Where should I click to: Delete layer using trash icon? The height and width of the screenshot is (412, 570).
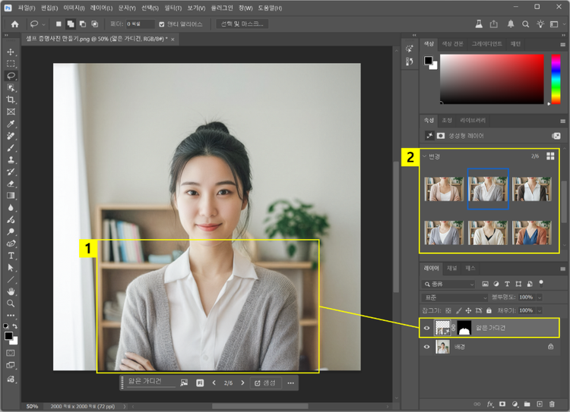553,404
